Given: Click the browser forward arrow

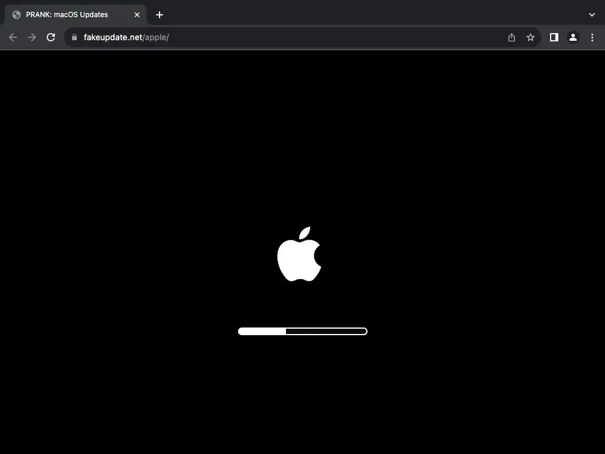Looking at the screenshot, I should coord(32,37).
